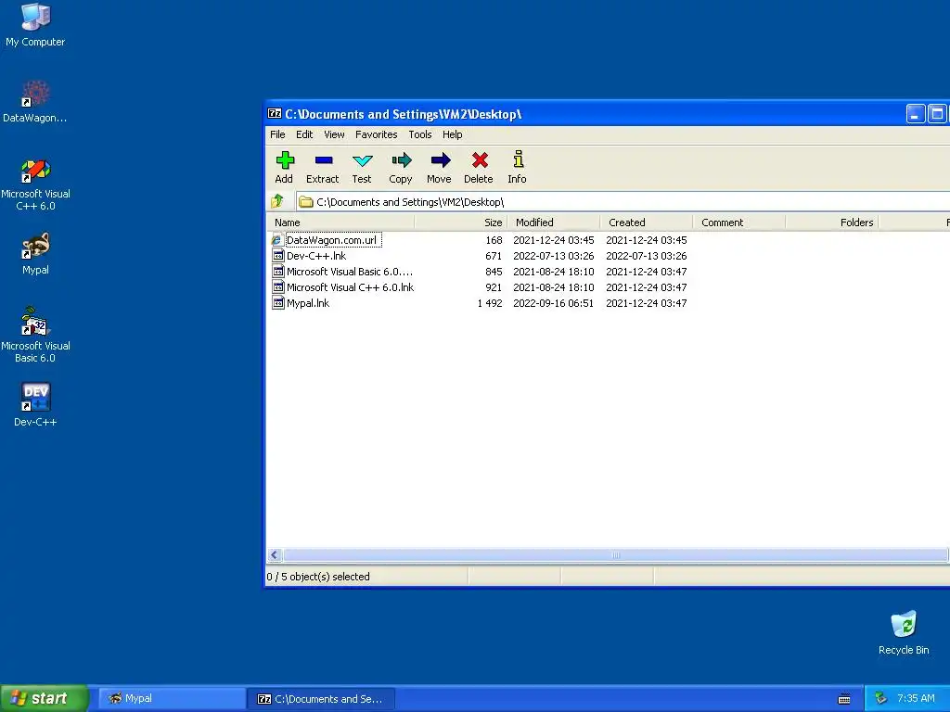Sort files by Name column header
This screenshot has height=712, width=950.
click(x=341, y=222)
